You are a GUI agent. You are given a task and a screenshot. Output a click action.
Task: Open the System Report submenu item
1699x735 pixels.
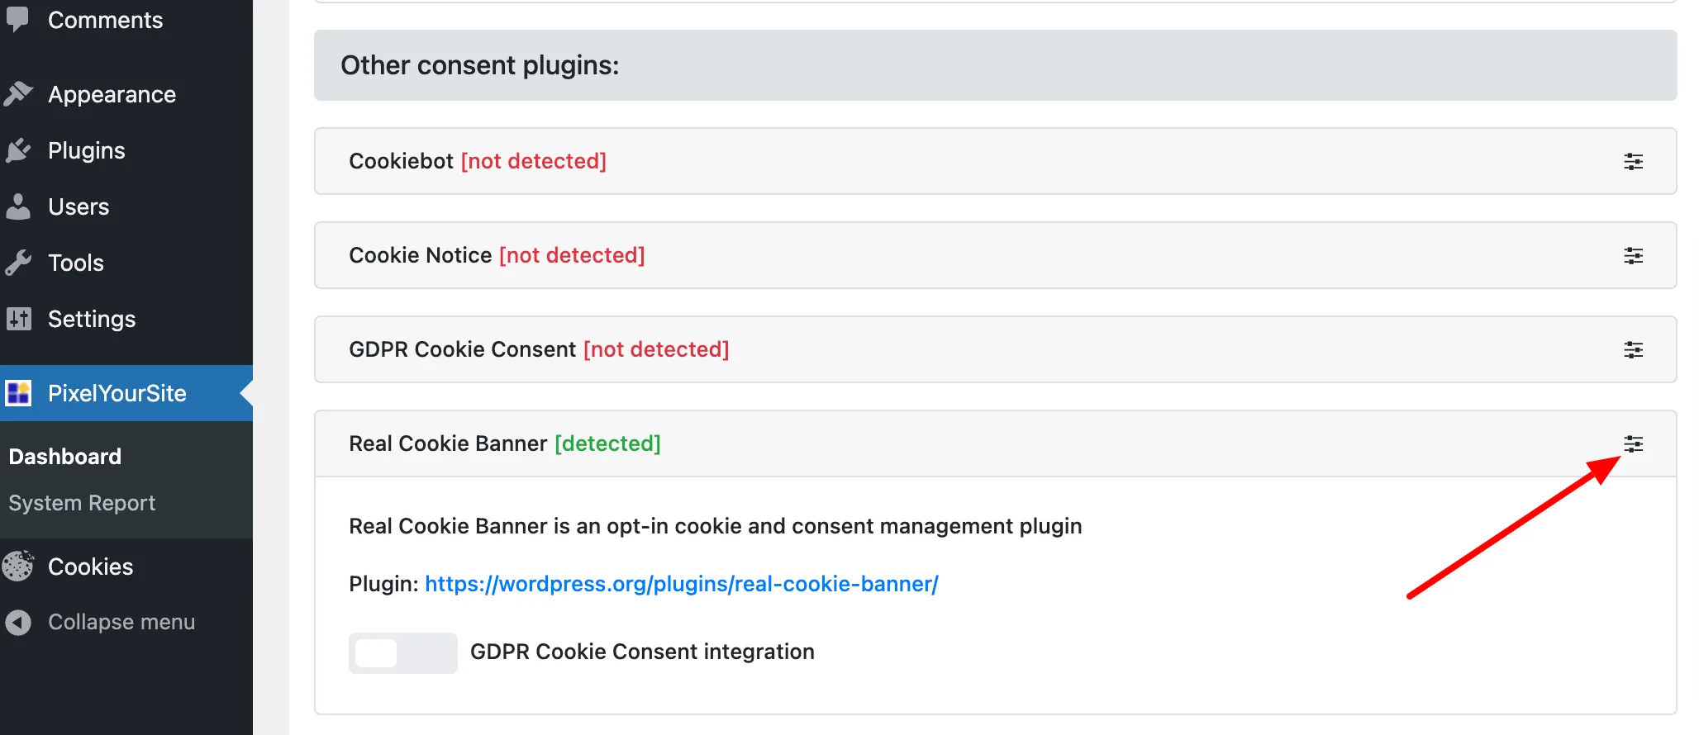(82, 503)
